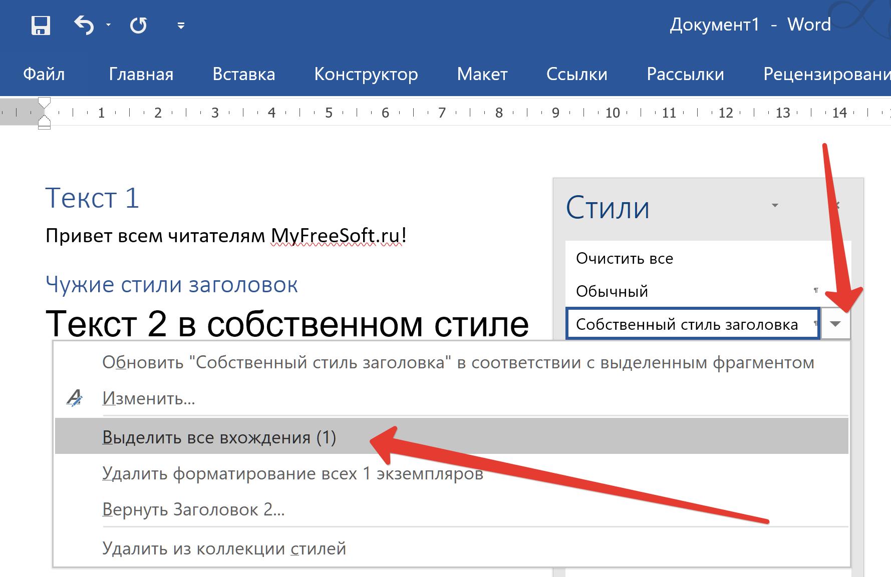Screen dimensions: 891x577
Task: Click the Save floppy disk icon
Action: [x=41, y=25]
